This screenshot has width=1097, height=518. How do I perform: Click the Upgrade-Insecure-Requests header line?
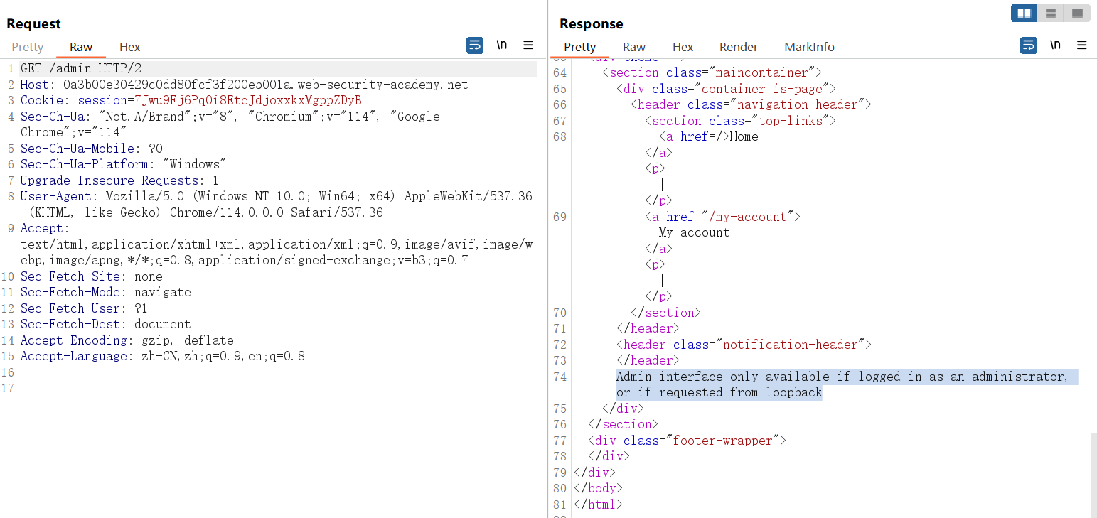click(119, 180)
